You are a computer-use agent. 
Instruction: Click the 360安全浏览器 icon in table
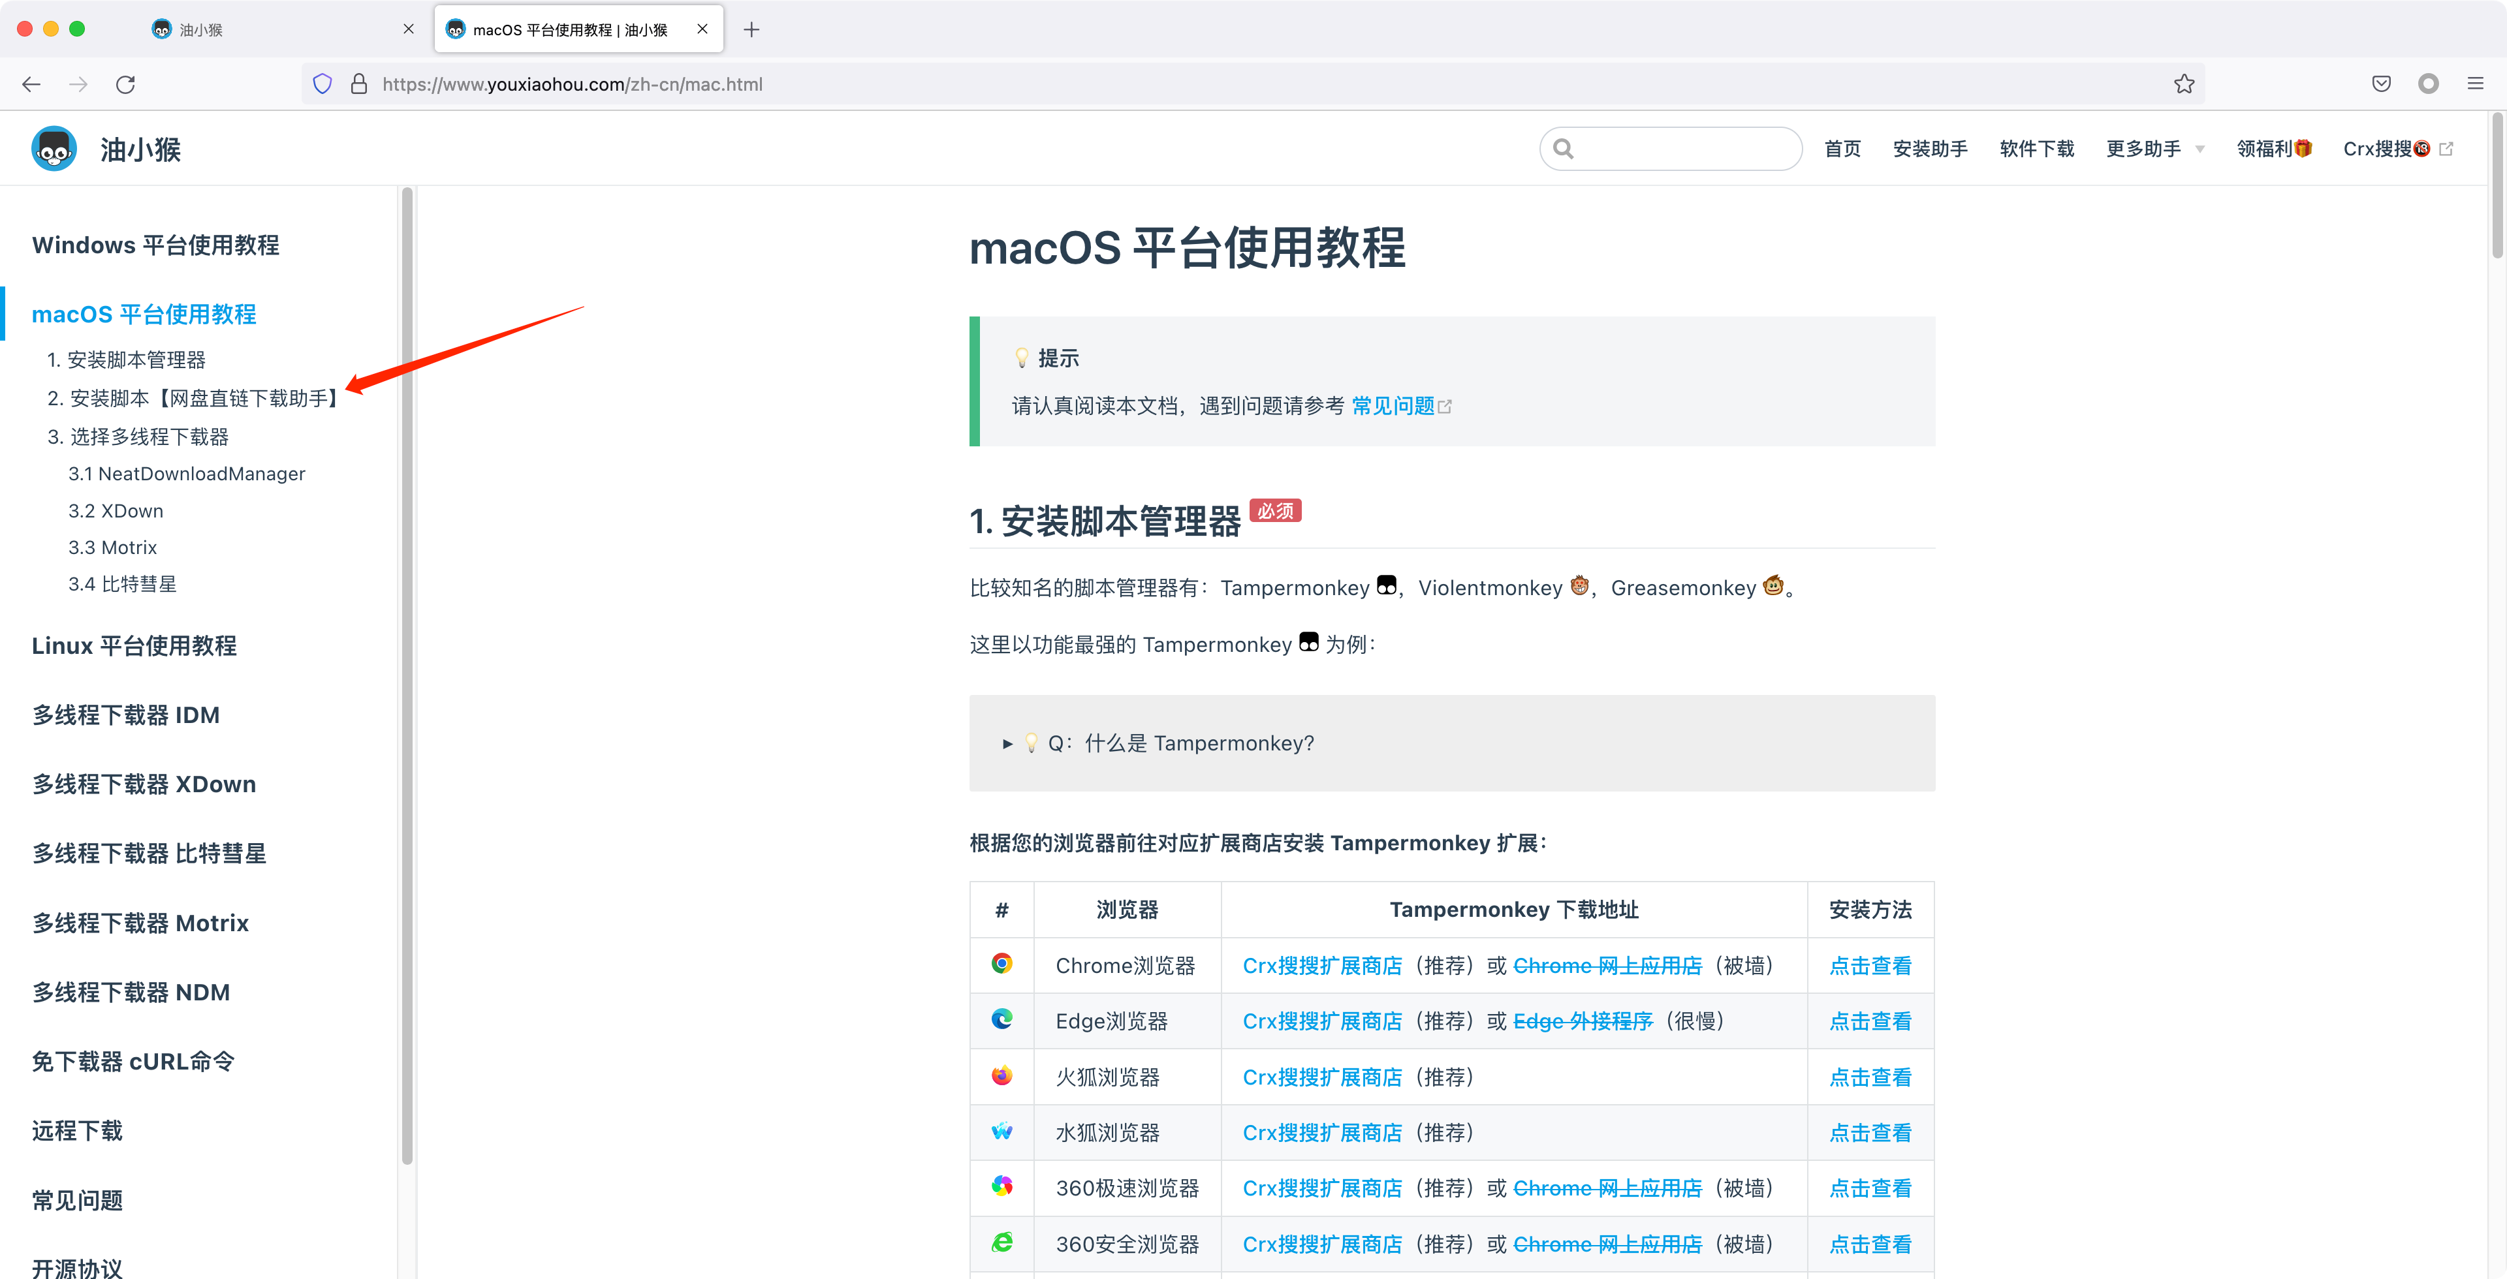click(x=1001, y=1243)
